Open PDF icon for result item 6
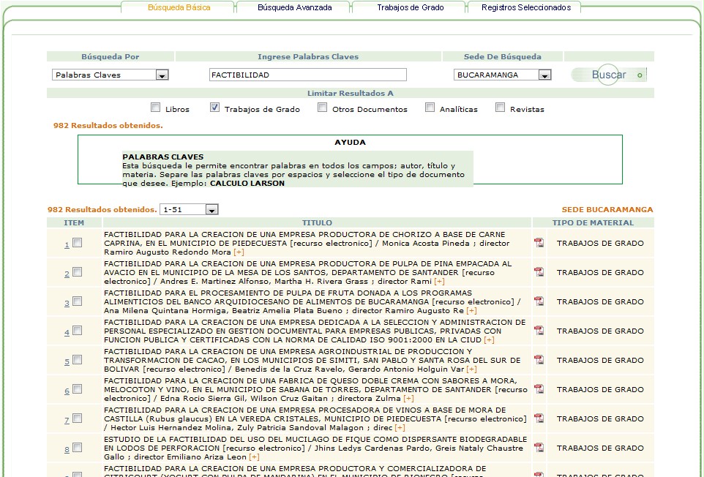Image resolution: width=704 pixels, height=477 pixels. coord(539,389)
